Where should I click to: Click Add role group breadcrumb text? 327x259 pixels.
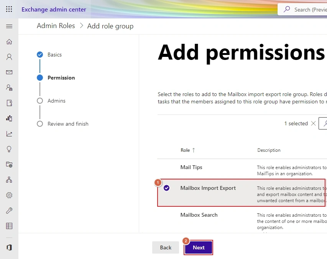[110, 26]
